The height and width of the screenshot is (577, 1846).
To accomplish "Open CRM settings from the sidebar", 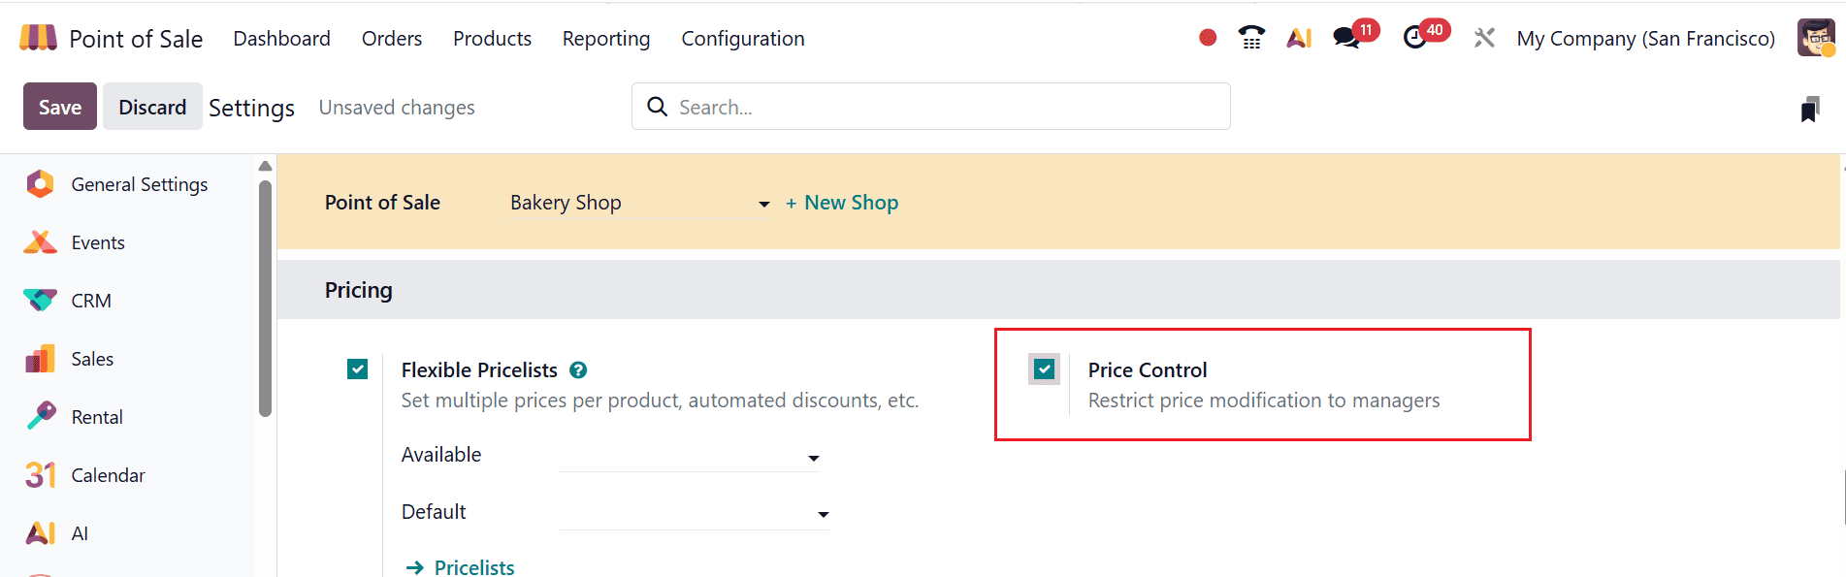I will click(92, 300).
